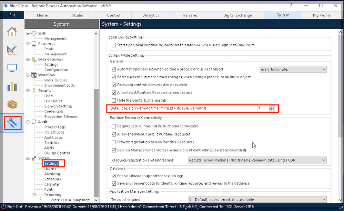This screenshot has width=344, height=211.
Task: Collapse the Audit tree node
Action: (x=28, y=122)
